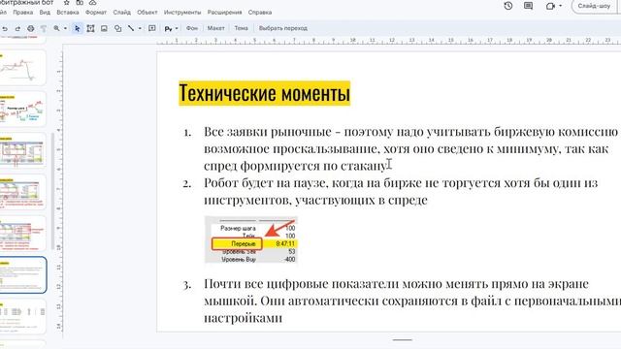Activate the paint format tool

[x=44, y=28]
